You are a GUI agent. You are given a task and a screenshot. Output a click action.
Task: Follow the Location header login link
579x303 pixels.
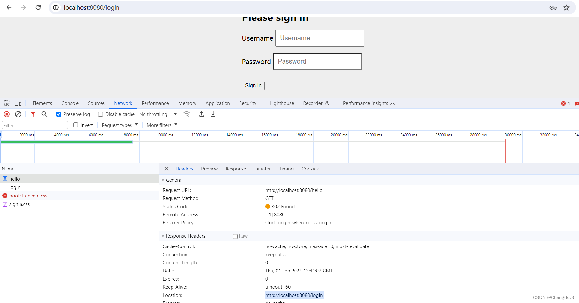294,295
